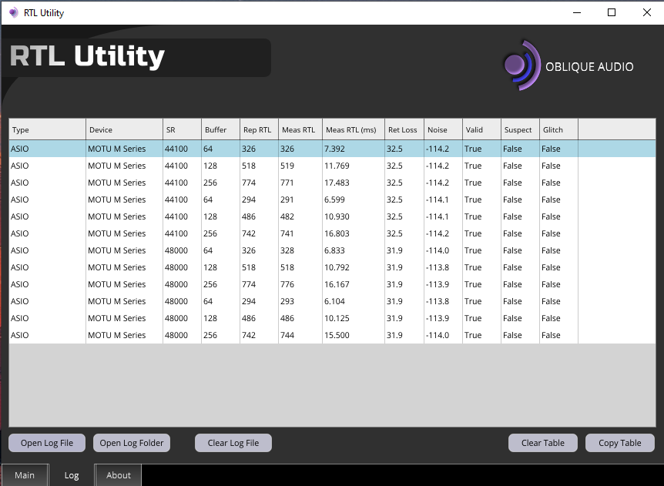
Task: Click the Glitch column header
Action: 559,129
